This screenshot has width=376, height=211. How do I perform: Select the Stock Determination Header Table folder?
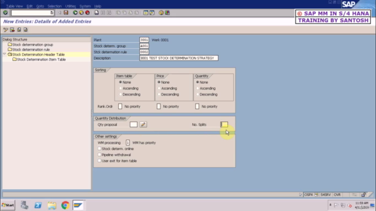pyautogui.click(x=36, y=55)
